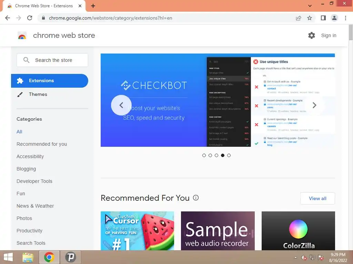Click the Chrome taskbar icon
Viewport: 353px width, 264px height.
pos(49,257)
